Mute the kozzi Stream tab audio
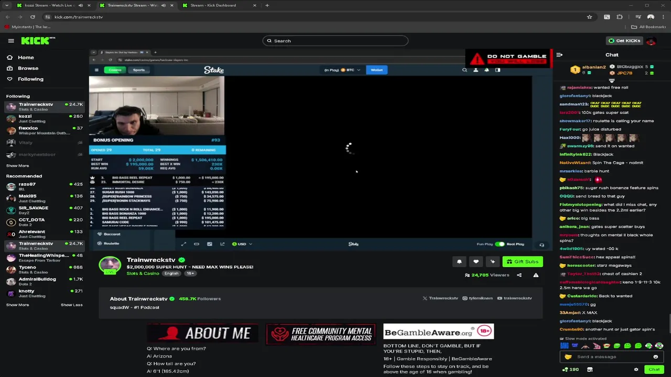The width and height of the screenshot is (671, 377). click(x=81, y=5)
